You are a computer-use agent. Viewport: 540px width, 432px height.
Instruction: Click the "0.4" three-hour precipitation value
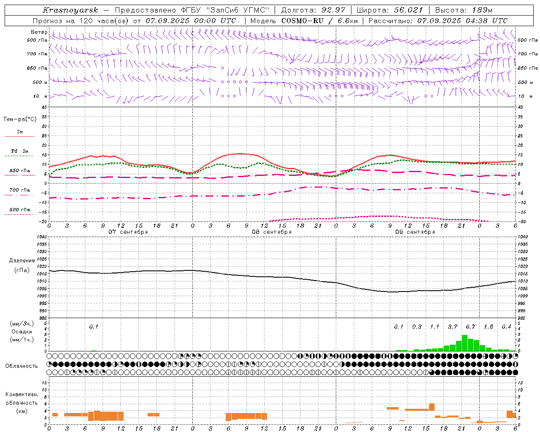coord(506,327)
